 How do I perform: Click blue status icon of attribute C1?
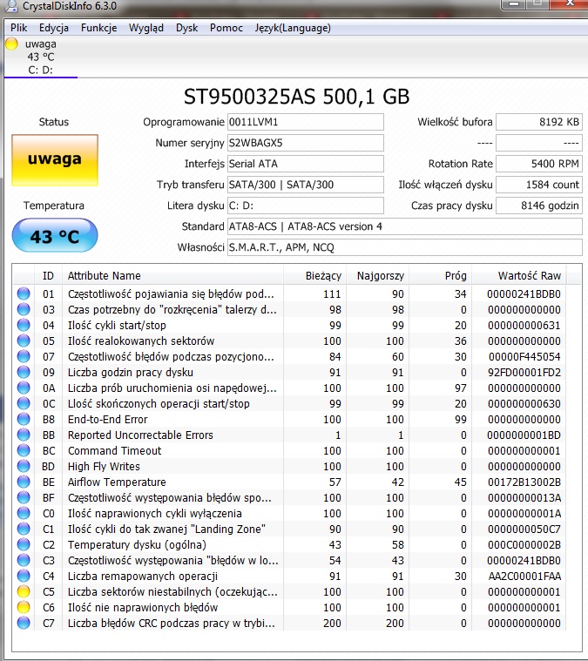[24, 529]
